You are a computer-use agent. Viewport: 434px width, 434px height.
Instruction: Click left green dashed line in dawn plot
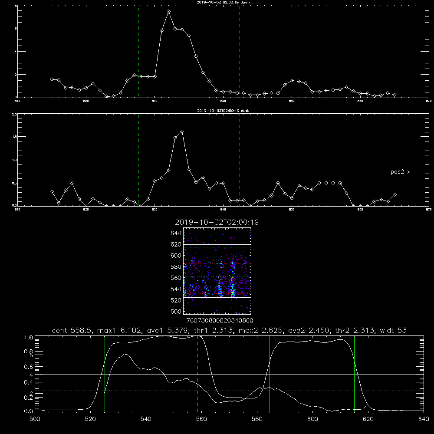coord(138,51)
